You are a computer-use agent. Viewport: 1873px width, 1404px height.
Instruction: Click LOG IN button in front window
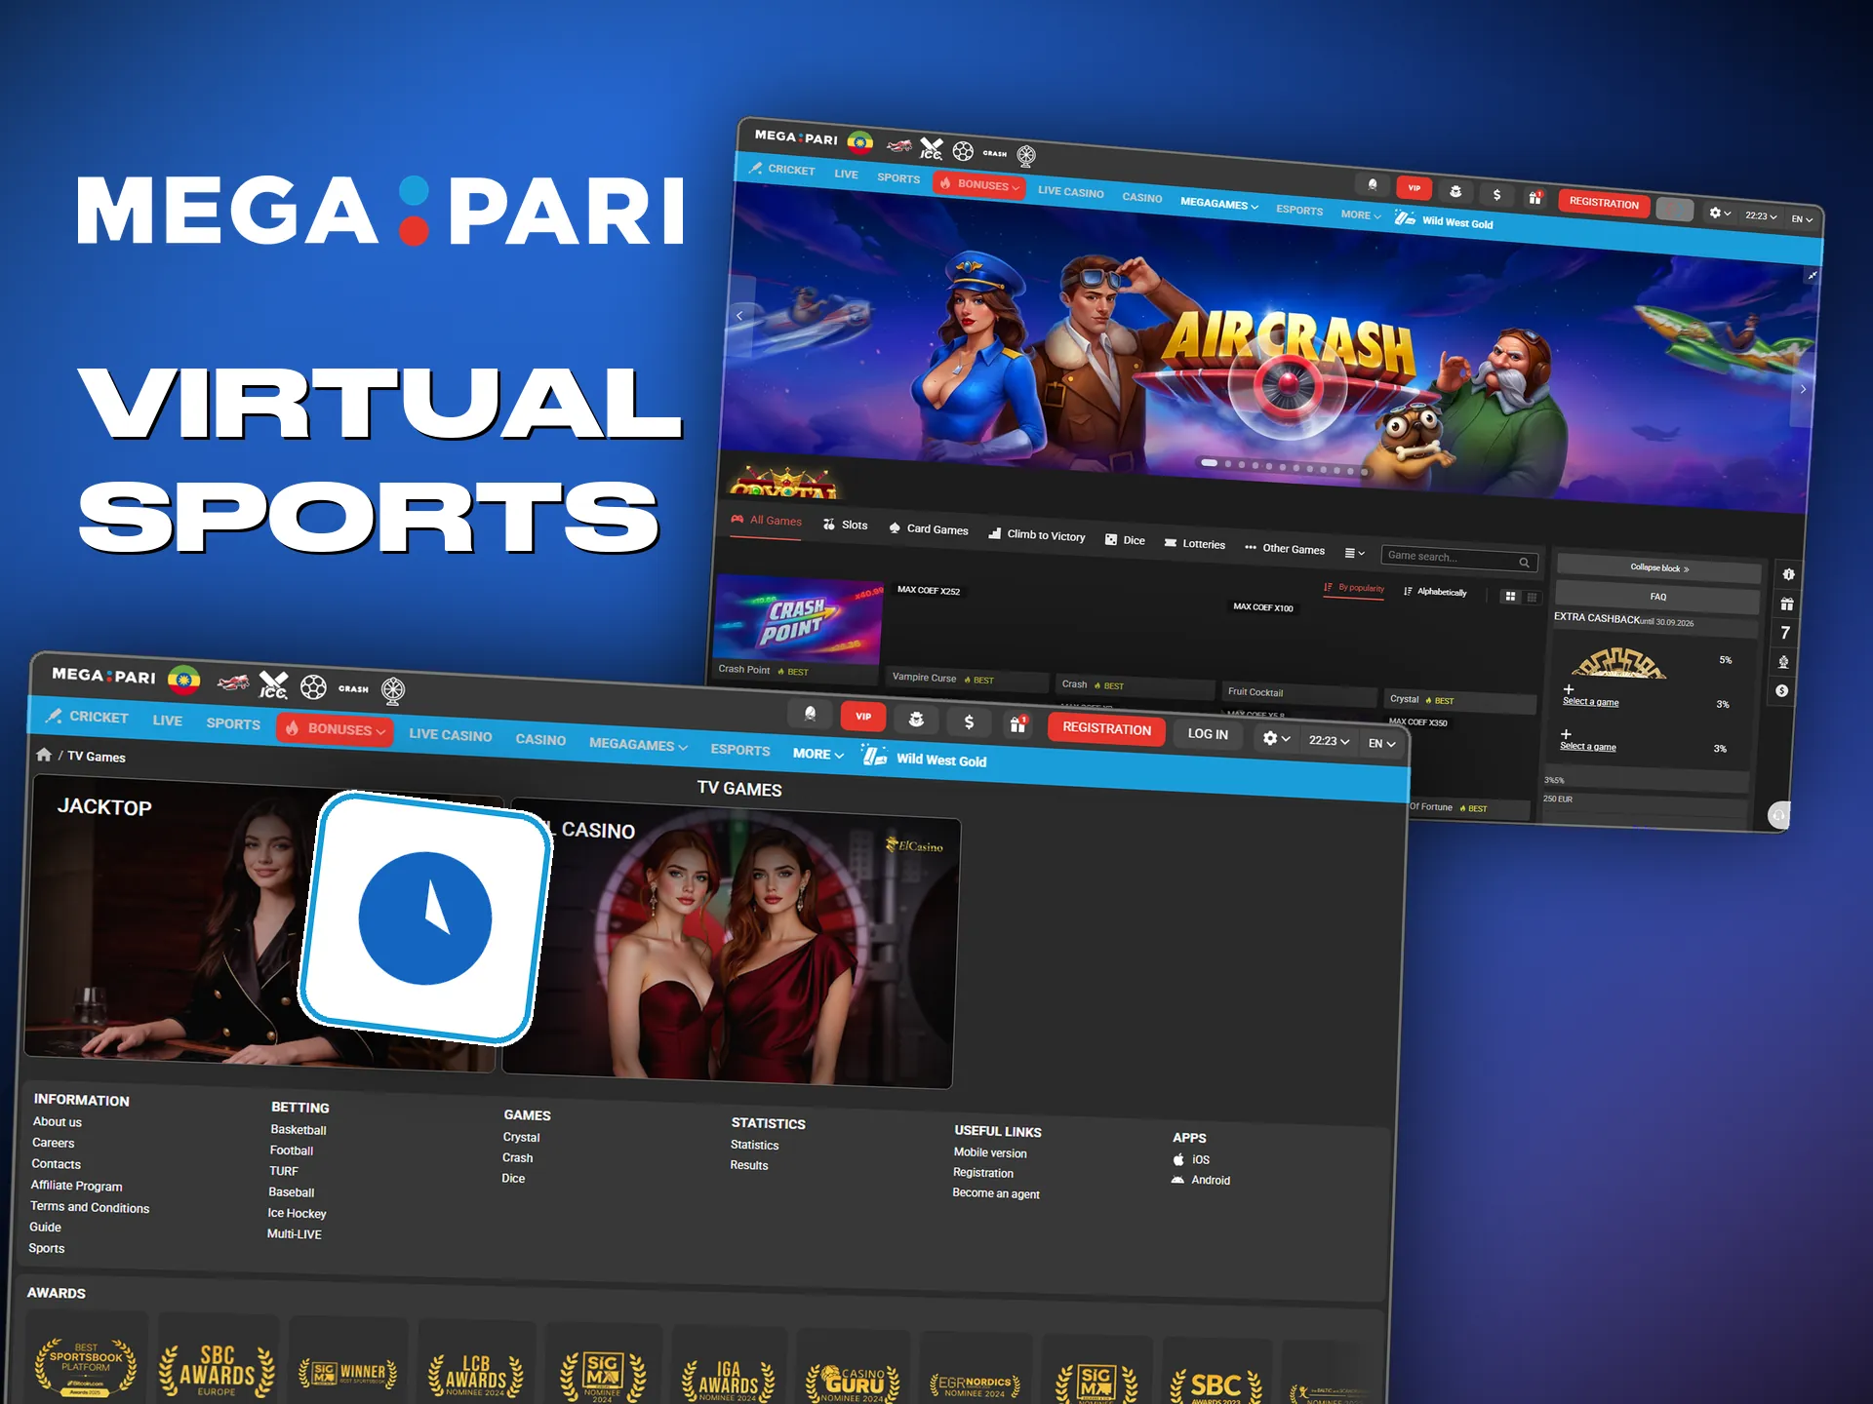(x=1208, y=734)
